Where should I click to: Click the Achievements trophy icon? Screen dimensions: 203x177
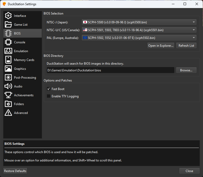(8, 95)
